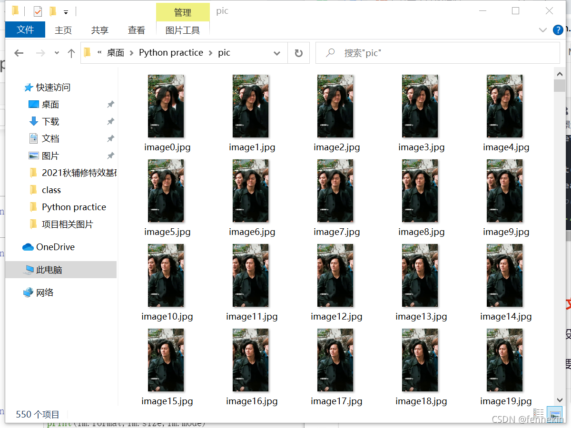This screenshot has height=428, width=571.
Task: Click the image6.jpg file name
Action: 252,232
